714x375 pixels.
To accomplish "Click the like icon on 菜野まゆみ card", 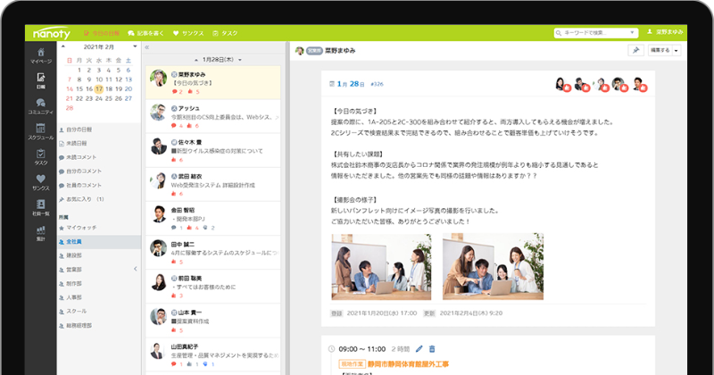I will point(190,92).
